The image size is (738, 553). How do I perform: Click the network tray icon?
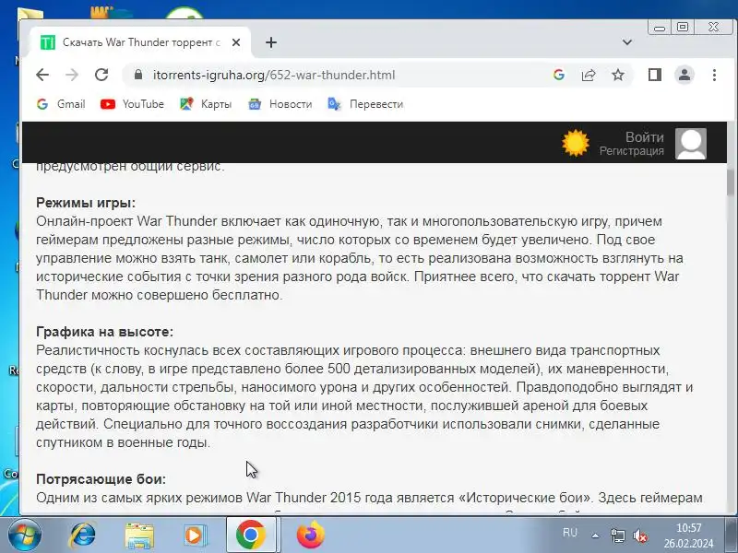[x=617, y=535]
